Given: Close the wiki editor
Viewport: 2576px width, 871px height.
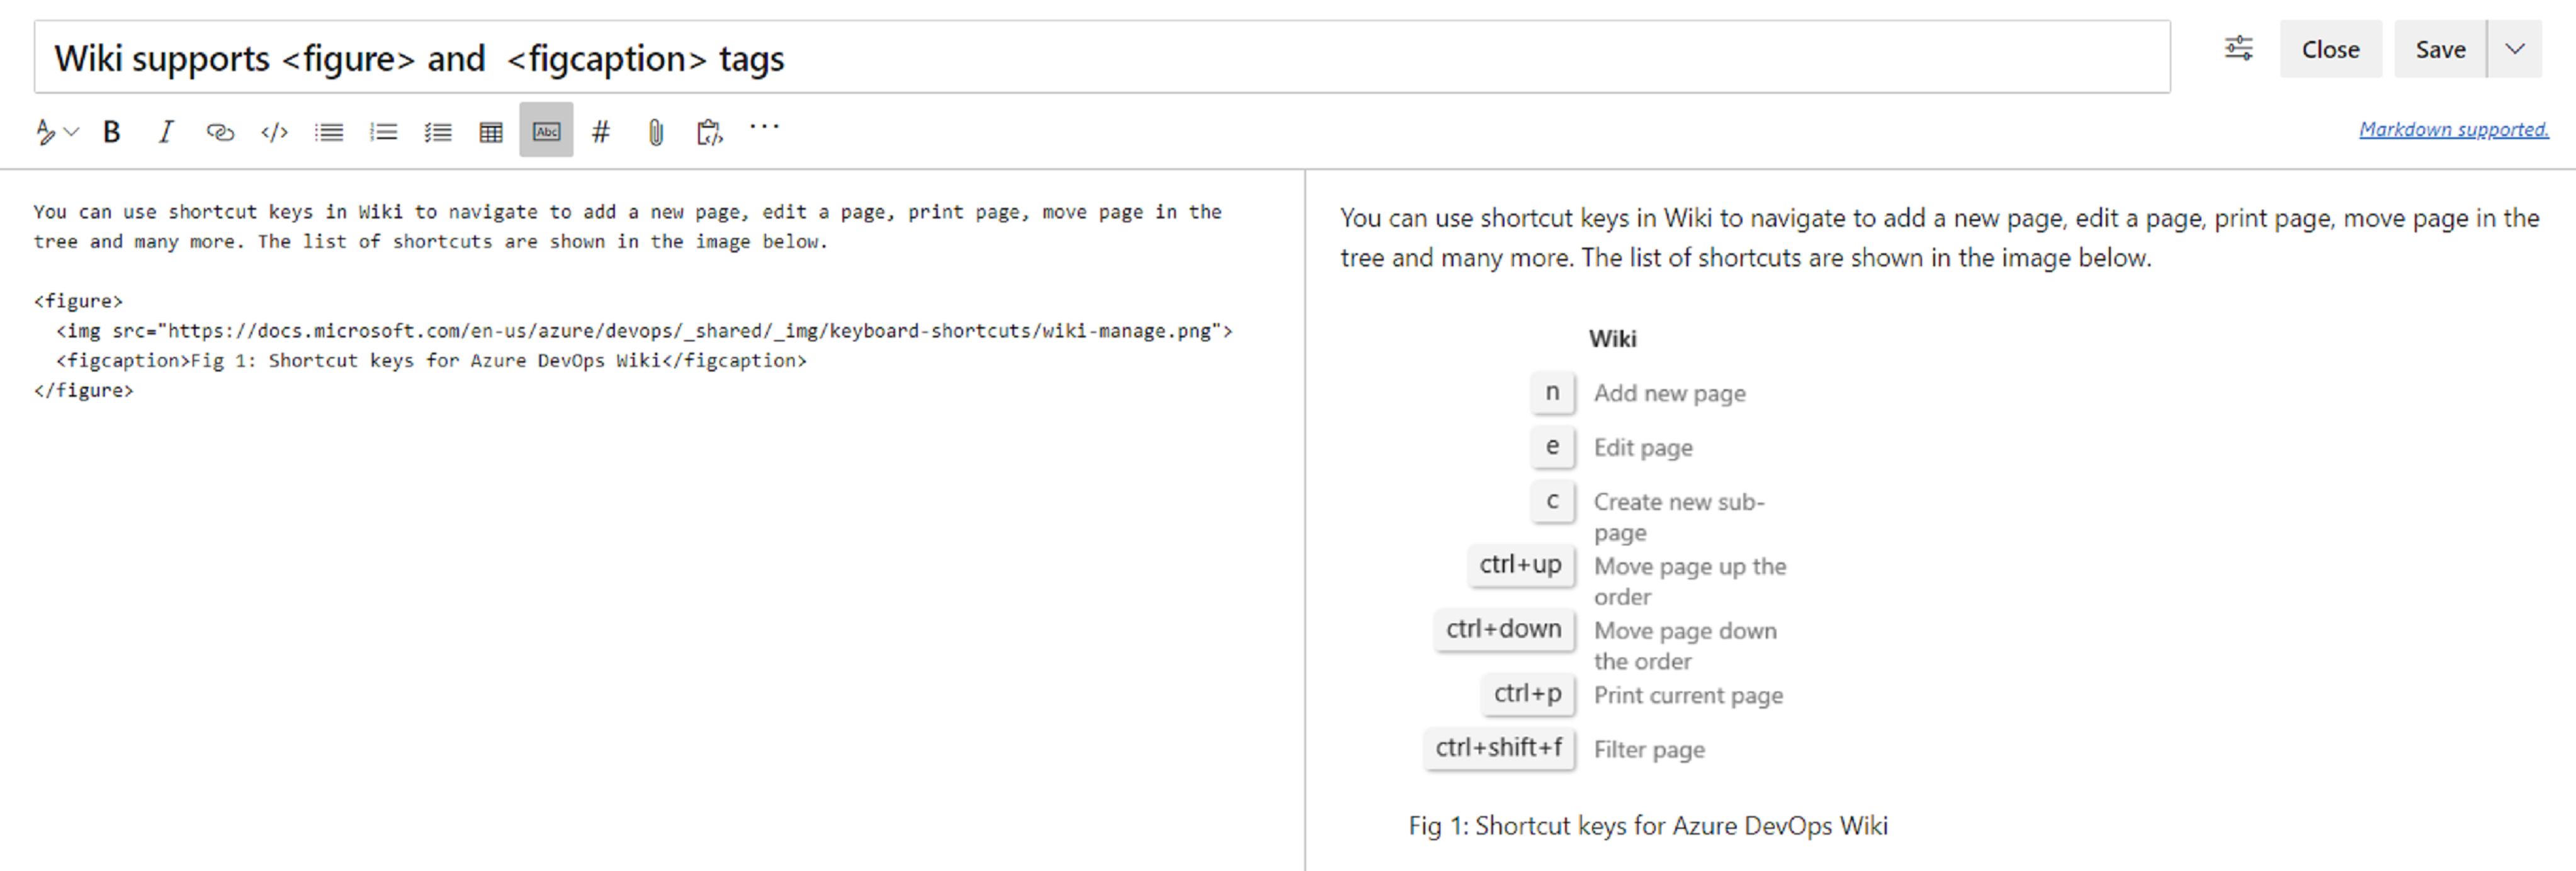Looking at the screenshot, I should click(x=2330, y=49).
